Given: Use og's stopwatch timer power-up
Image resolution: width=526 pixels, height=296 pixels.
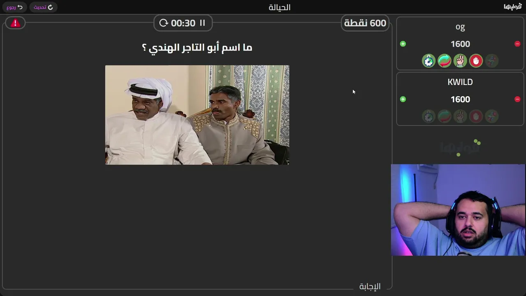Looking at the screenshot, I should pyautogui.click(x=429, y=61).
